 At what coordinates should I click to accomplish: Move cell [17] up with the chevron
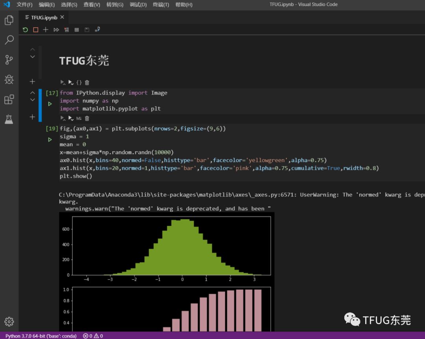(x=33, y=93)
